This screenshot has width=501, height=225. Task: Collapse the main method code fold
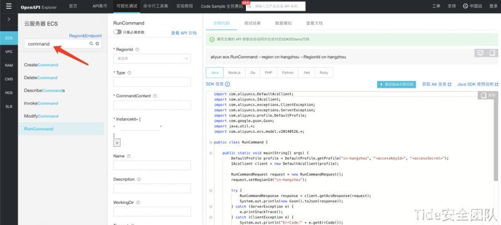[x=210, y=153]
